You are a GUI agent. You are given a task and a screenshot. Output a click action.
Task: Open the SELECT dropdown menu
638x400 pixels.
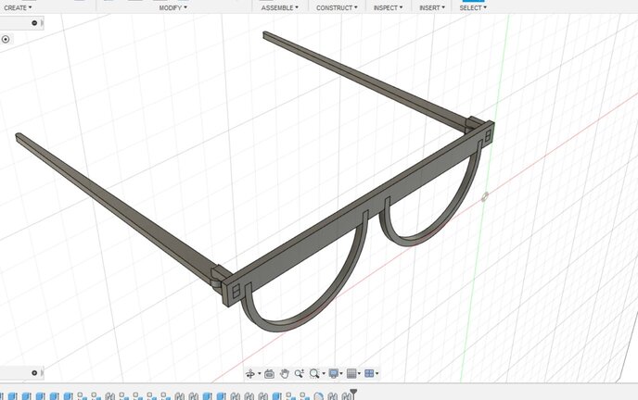click(x=473, y=7)
